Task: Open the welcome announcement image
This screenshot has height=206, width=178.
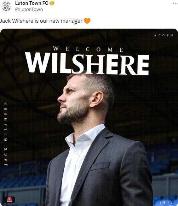Action: point(89,117)
